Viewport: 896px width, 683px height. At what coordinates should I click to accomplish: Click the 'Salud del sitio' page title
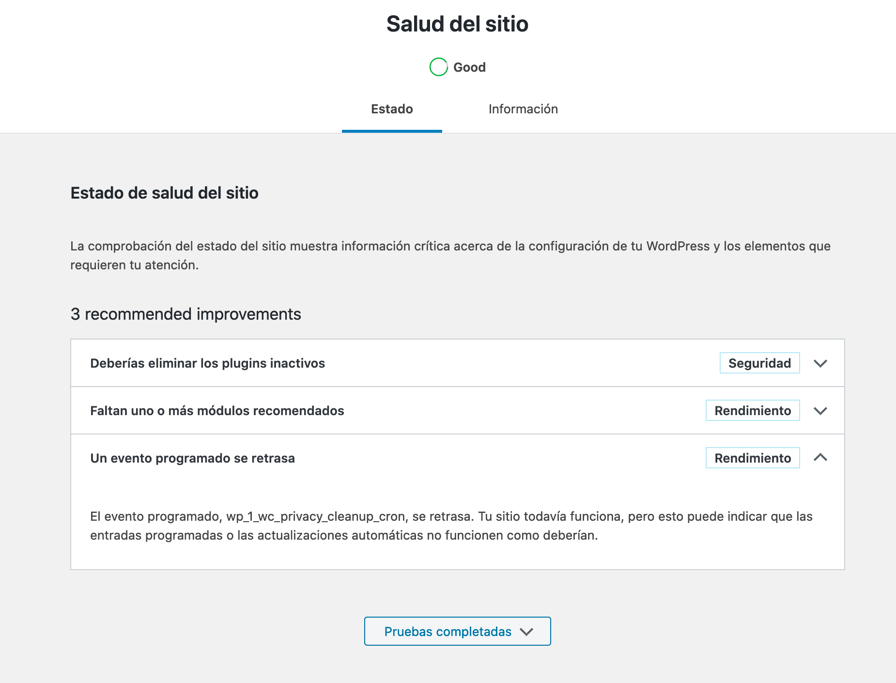tap(457, 24)
